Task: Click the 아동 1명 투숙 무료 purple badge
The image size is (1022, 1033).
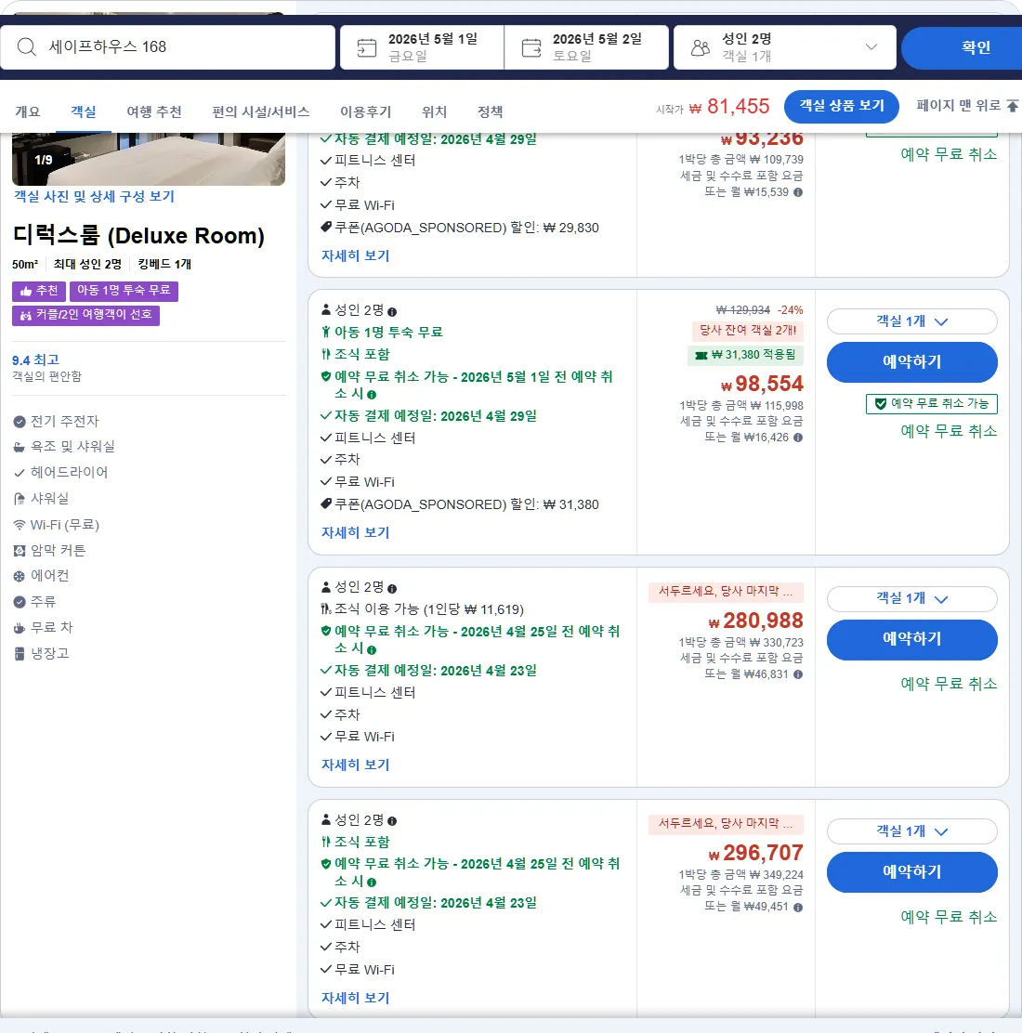Action: coord(124,291)
